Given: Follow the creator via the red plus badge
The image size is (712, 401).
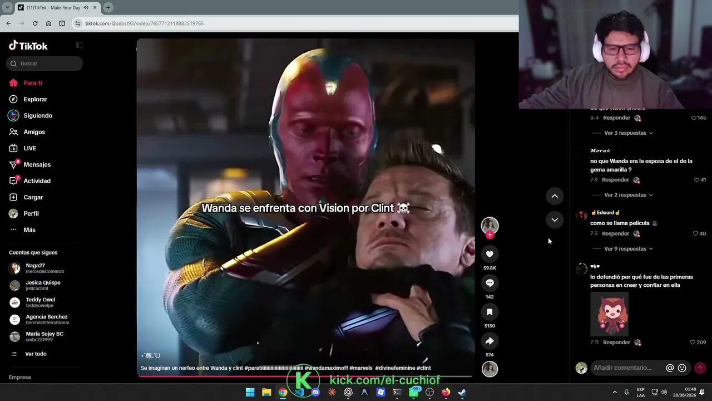Looking at the screenshot, I should point(489,234).
